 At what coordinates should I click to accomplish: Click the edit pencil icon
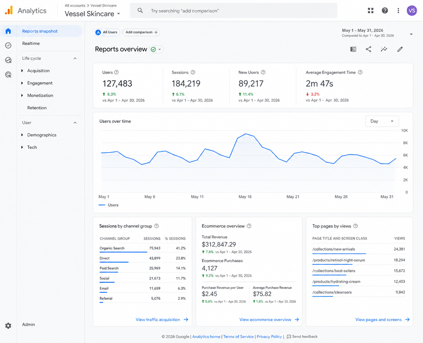coord(400,49)
